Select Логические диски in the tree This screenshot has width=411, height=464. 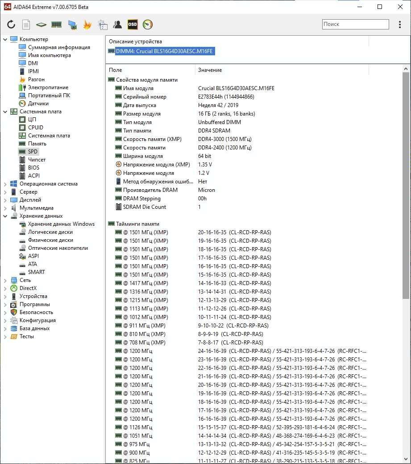50,232
